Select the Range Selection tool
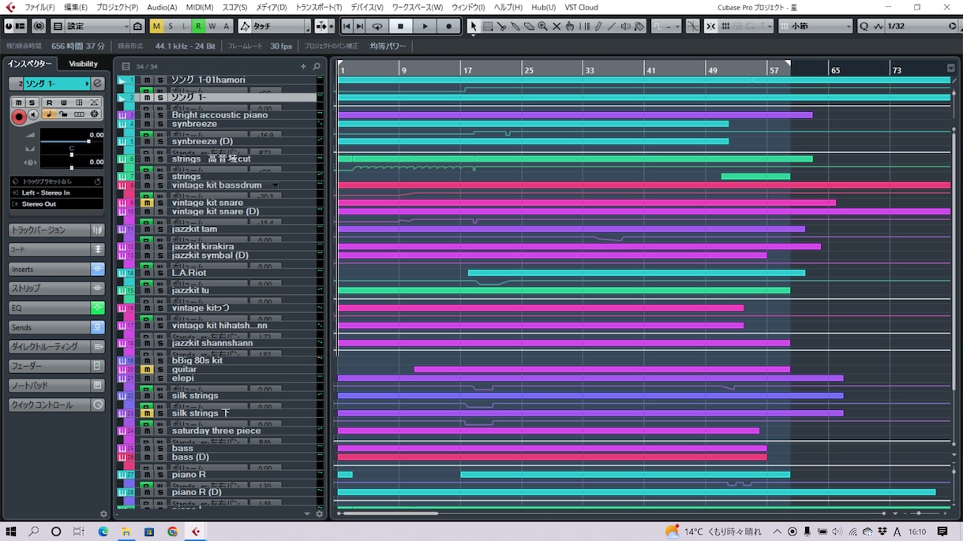 488,26
